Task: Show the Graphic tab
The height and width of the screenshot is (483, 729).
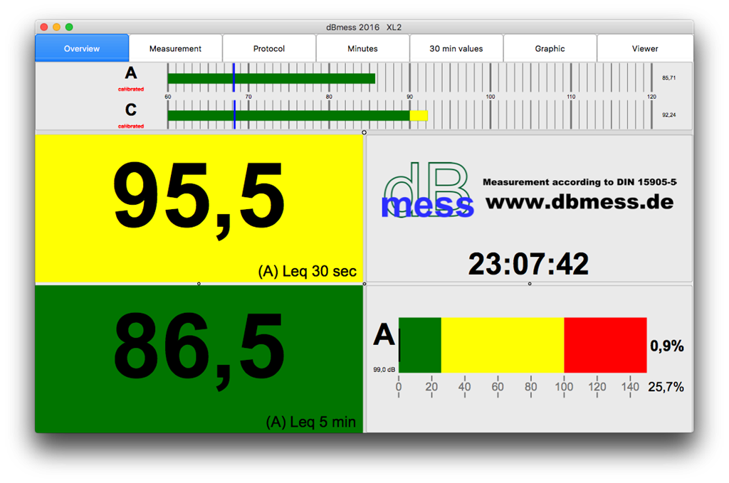Action: [550, 48]
